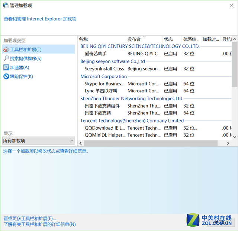
Task: Select 工具栏和扩展(T) add-on type
Action: pyautogui.click(x=39, y=49)
